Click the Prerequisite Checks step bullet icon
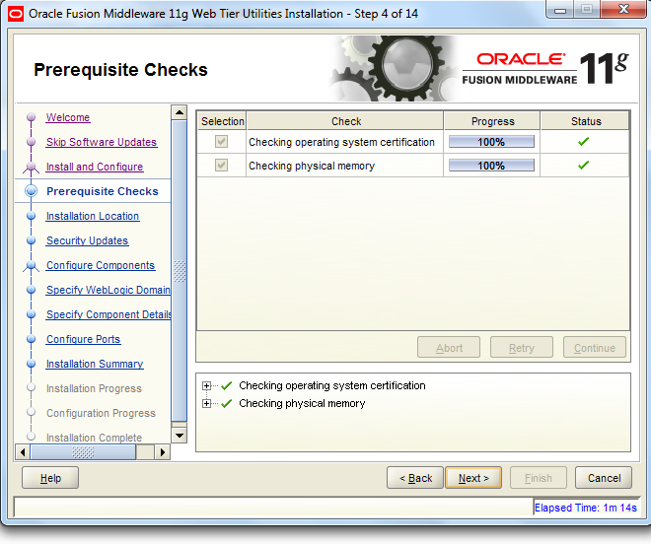This screenshot has height=544, width=651. coord(32,191)
